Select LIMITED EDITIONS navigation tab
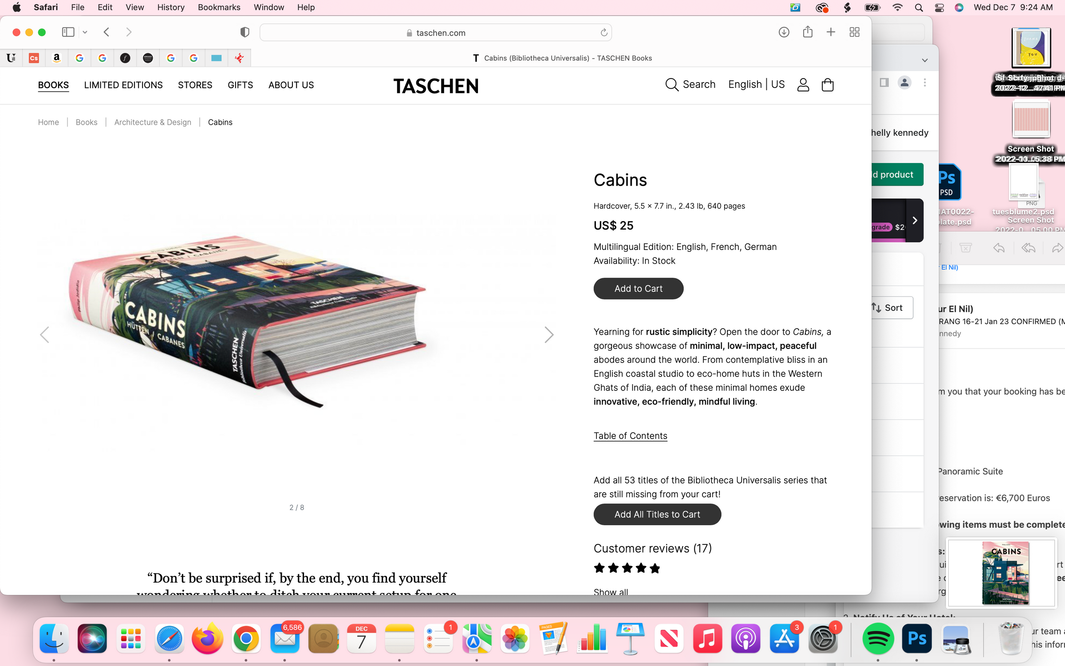The image size is (1065, 666). tap(123, 85)
